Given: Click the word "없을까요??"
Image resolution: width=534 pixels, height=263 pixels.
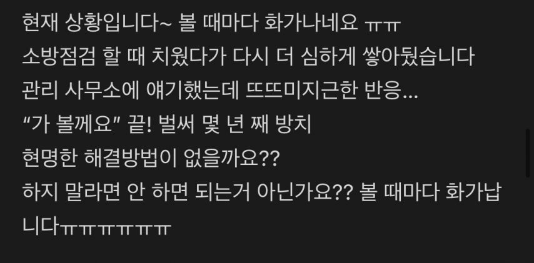Looking at the screenshot, I should click(231, 159).
